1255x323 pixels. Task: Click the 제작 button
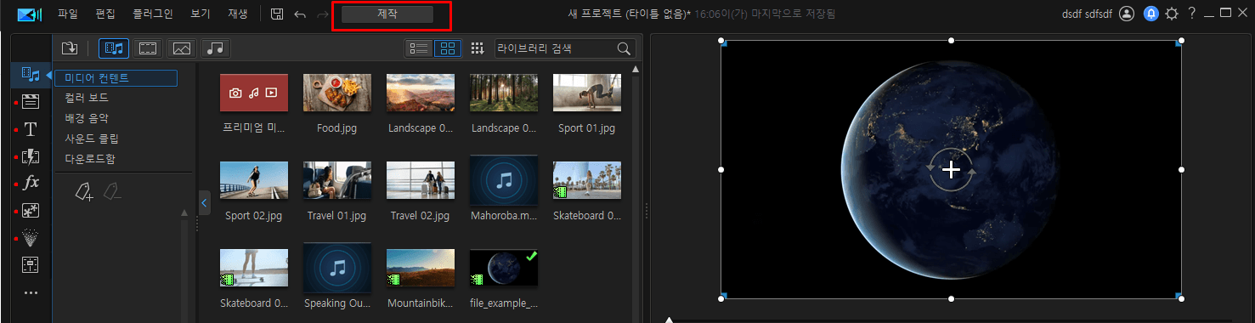click(387, 14)
